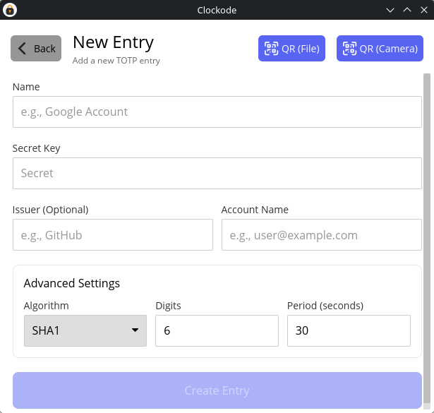Click into the Secret Key field
This screenshot has height=413, width=434.
click(x=217, y=173)
